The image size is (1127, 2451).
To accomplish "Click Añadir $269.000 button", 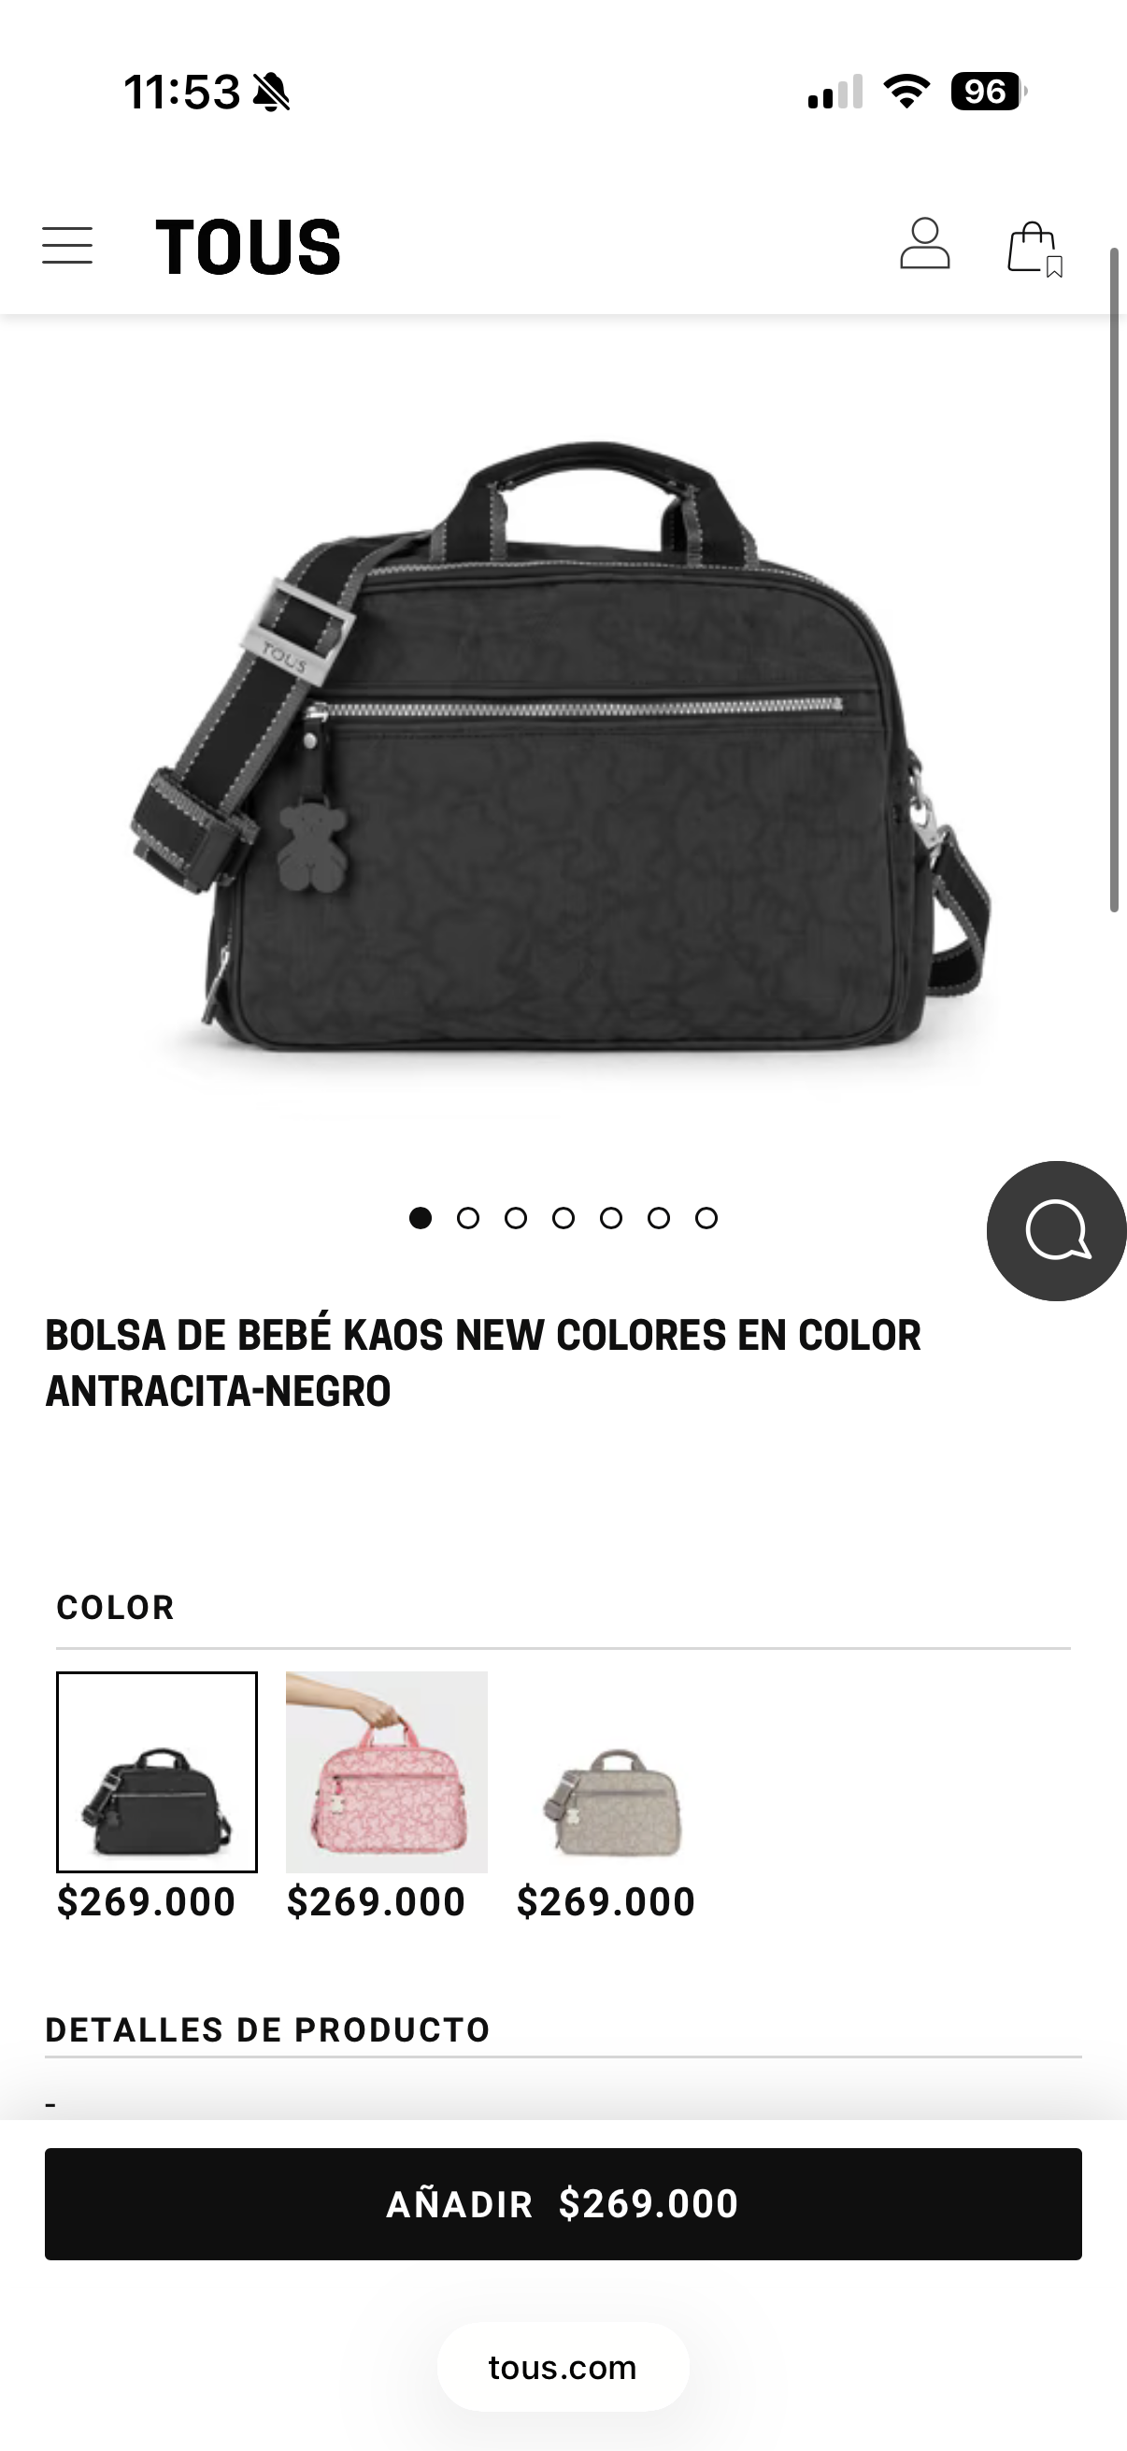I will point(563,2203).
